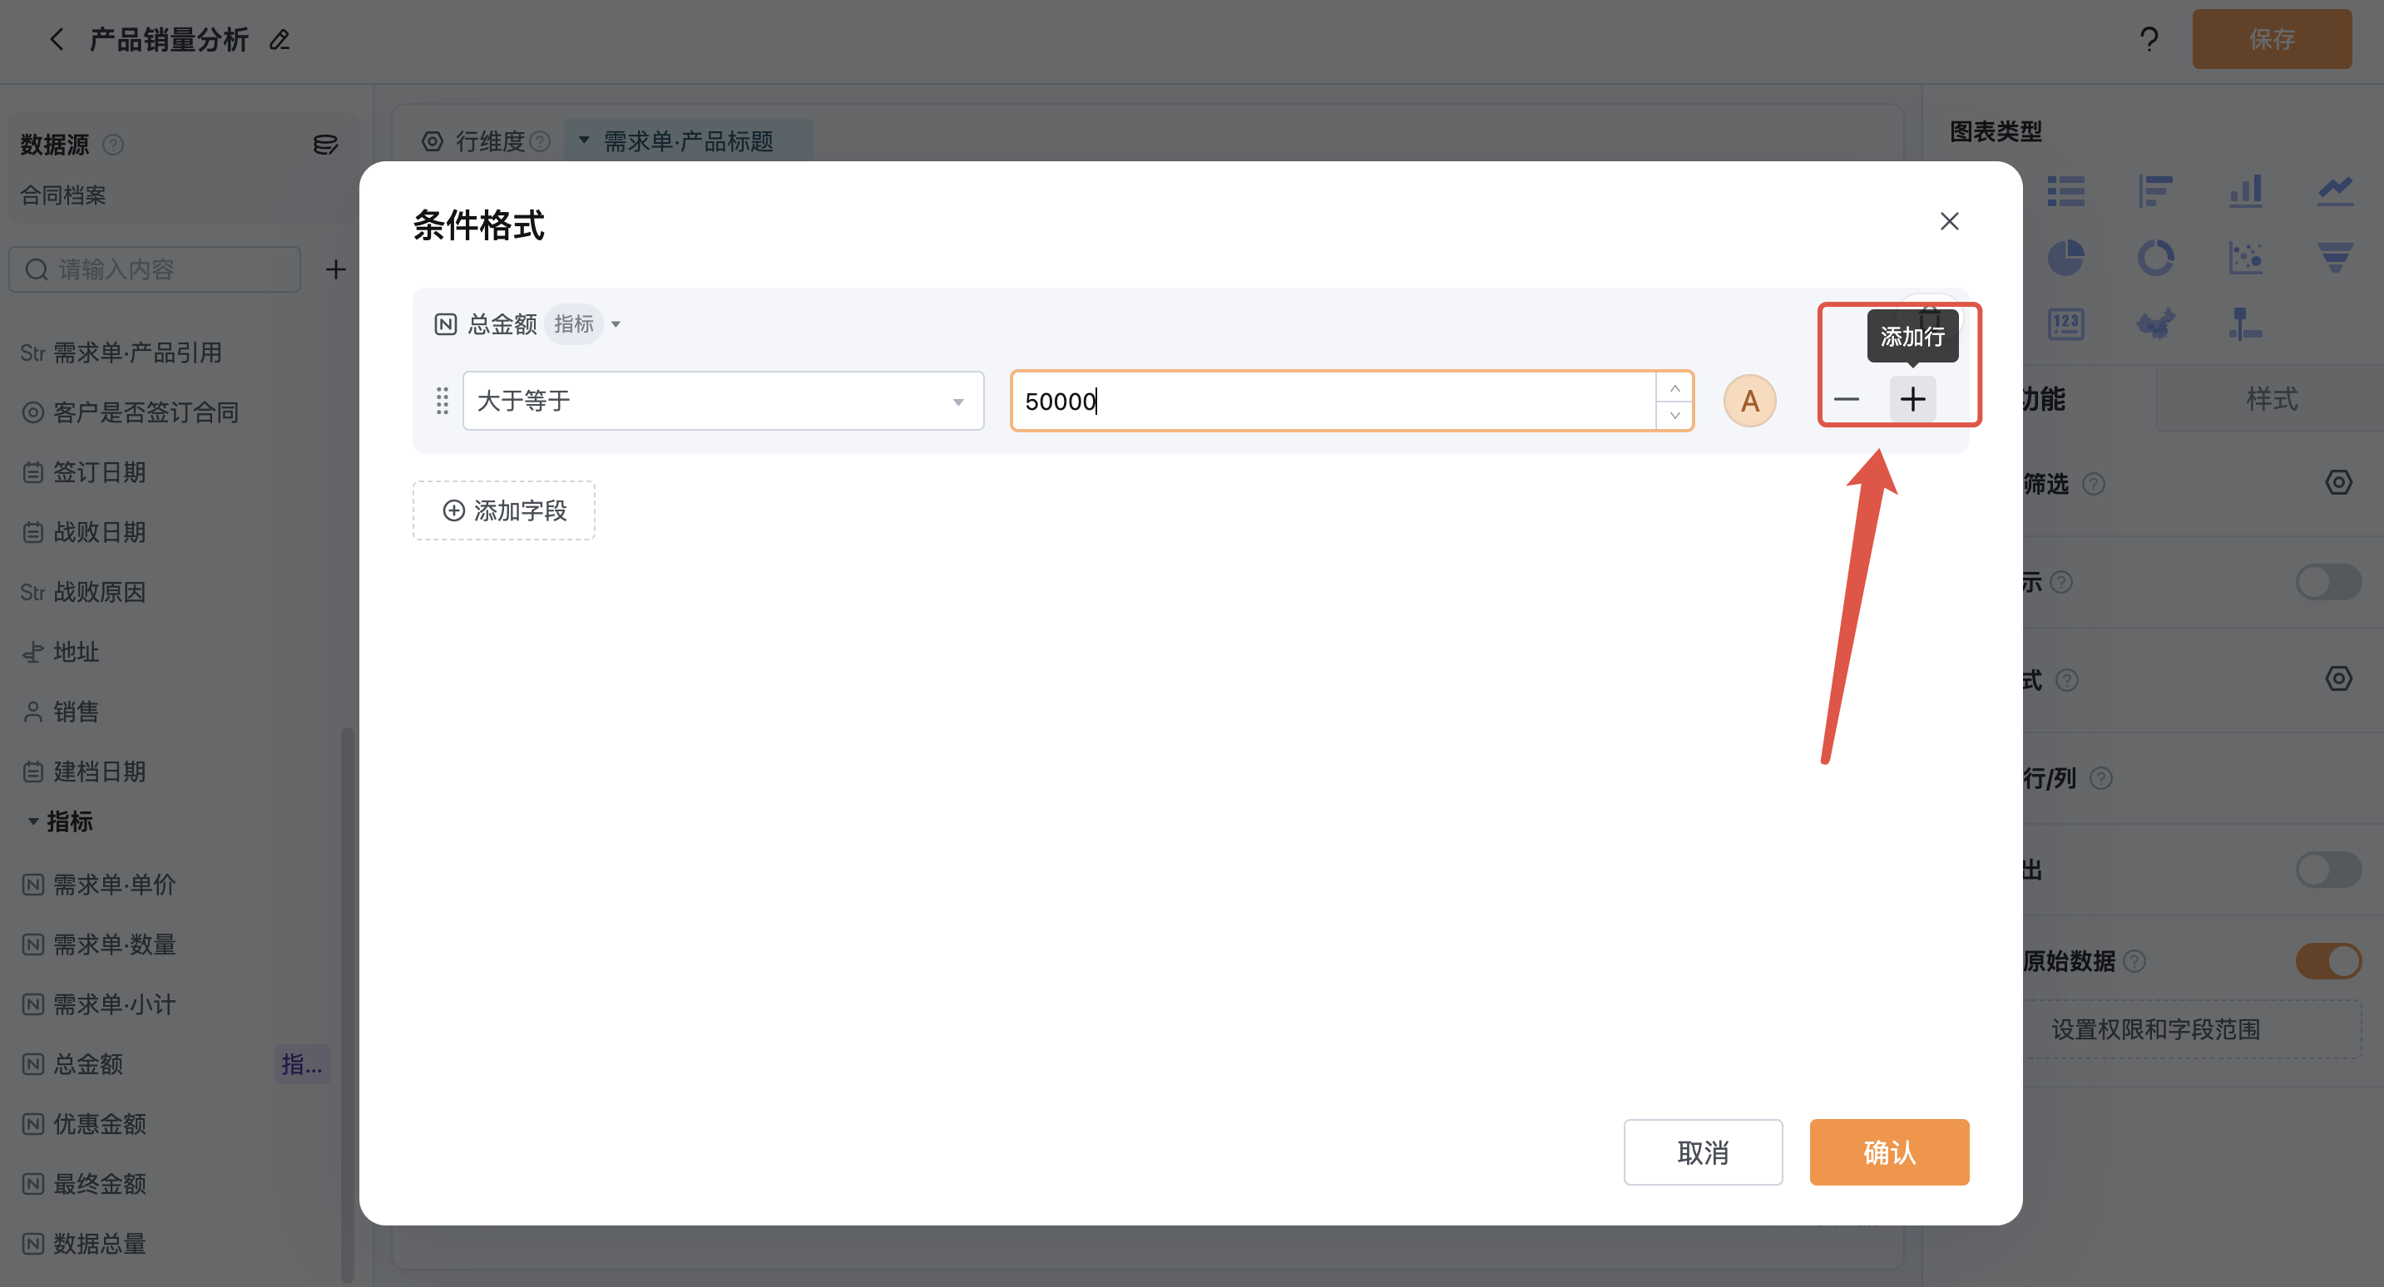The width and height of the screenshot is (2384, 1287).
Task: Click the 添加字段 button
Action: click(503, 510)
